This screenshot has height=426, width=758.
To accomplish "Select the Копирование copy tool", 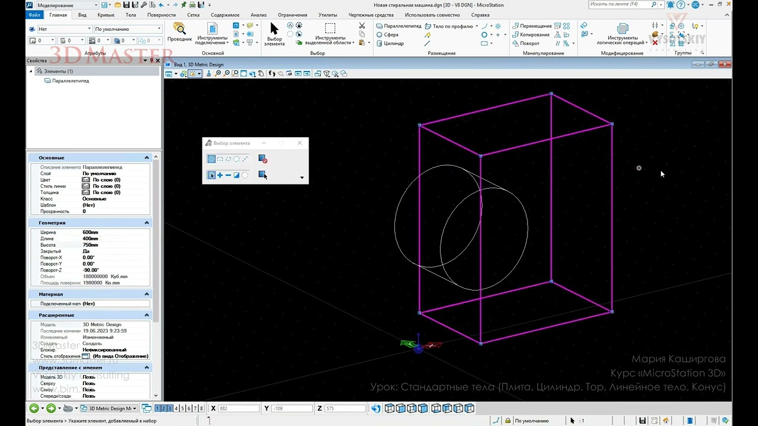I will click(531, 35).
